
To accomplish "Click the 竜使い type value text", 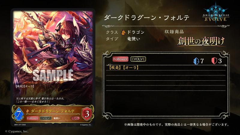I will click(x=133, y=39).
